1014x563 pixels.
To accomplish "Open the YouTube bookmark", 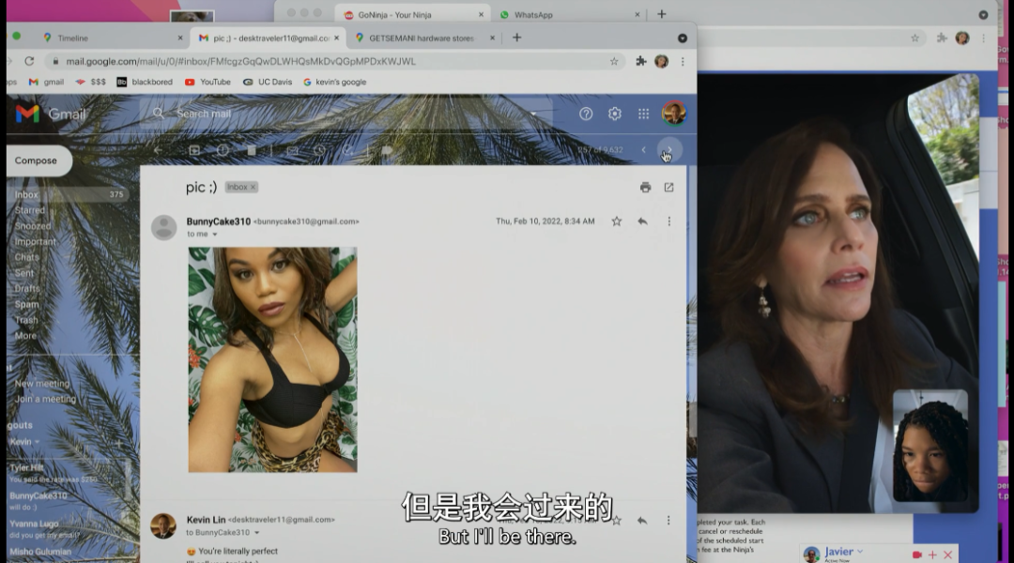I will click(x=207, y=82).
